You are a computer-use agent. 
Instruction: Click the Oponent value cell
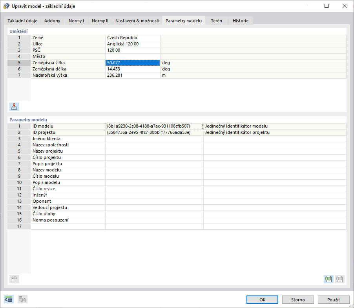154,201
